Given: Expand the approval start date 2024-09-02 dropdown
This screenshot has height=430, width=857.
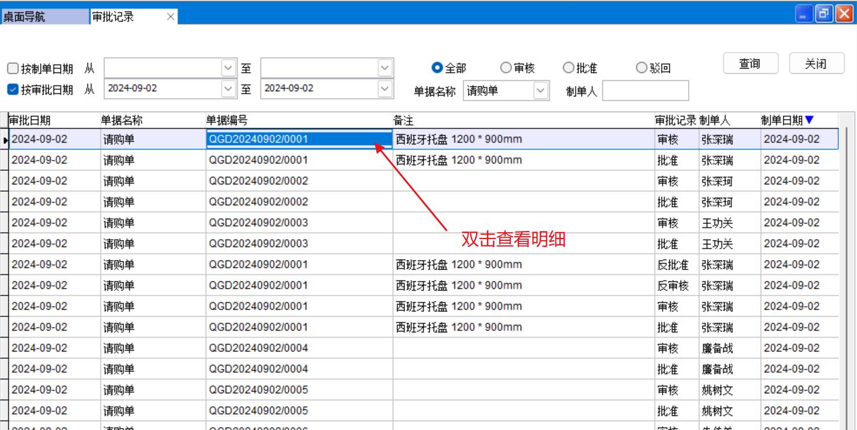Looking at the screenshot, I should tap(230, 89).
